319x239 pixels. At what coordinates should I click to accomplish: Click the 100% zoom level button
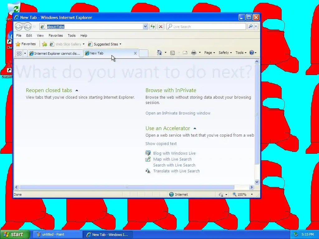(x=240, y=194)
